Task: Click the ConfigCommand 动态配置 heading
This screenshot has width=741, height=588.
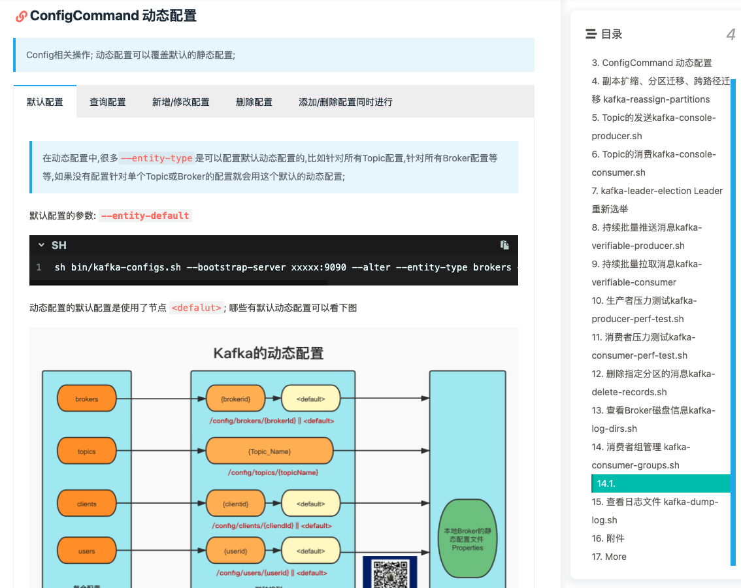Action: tap(113, 16)
